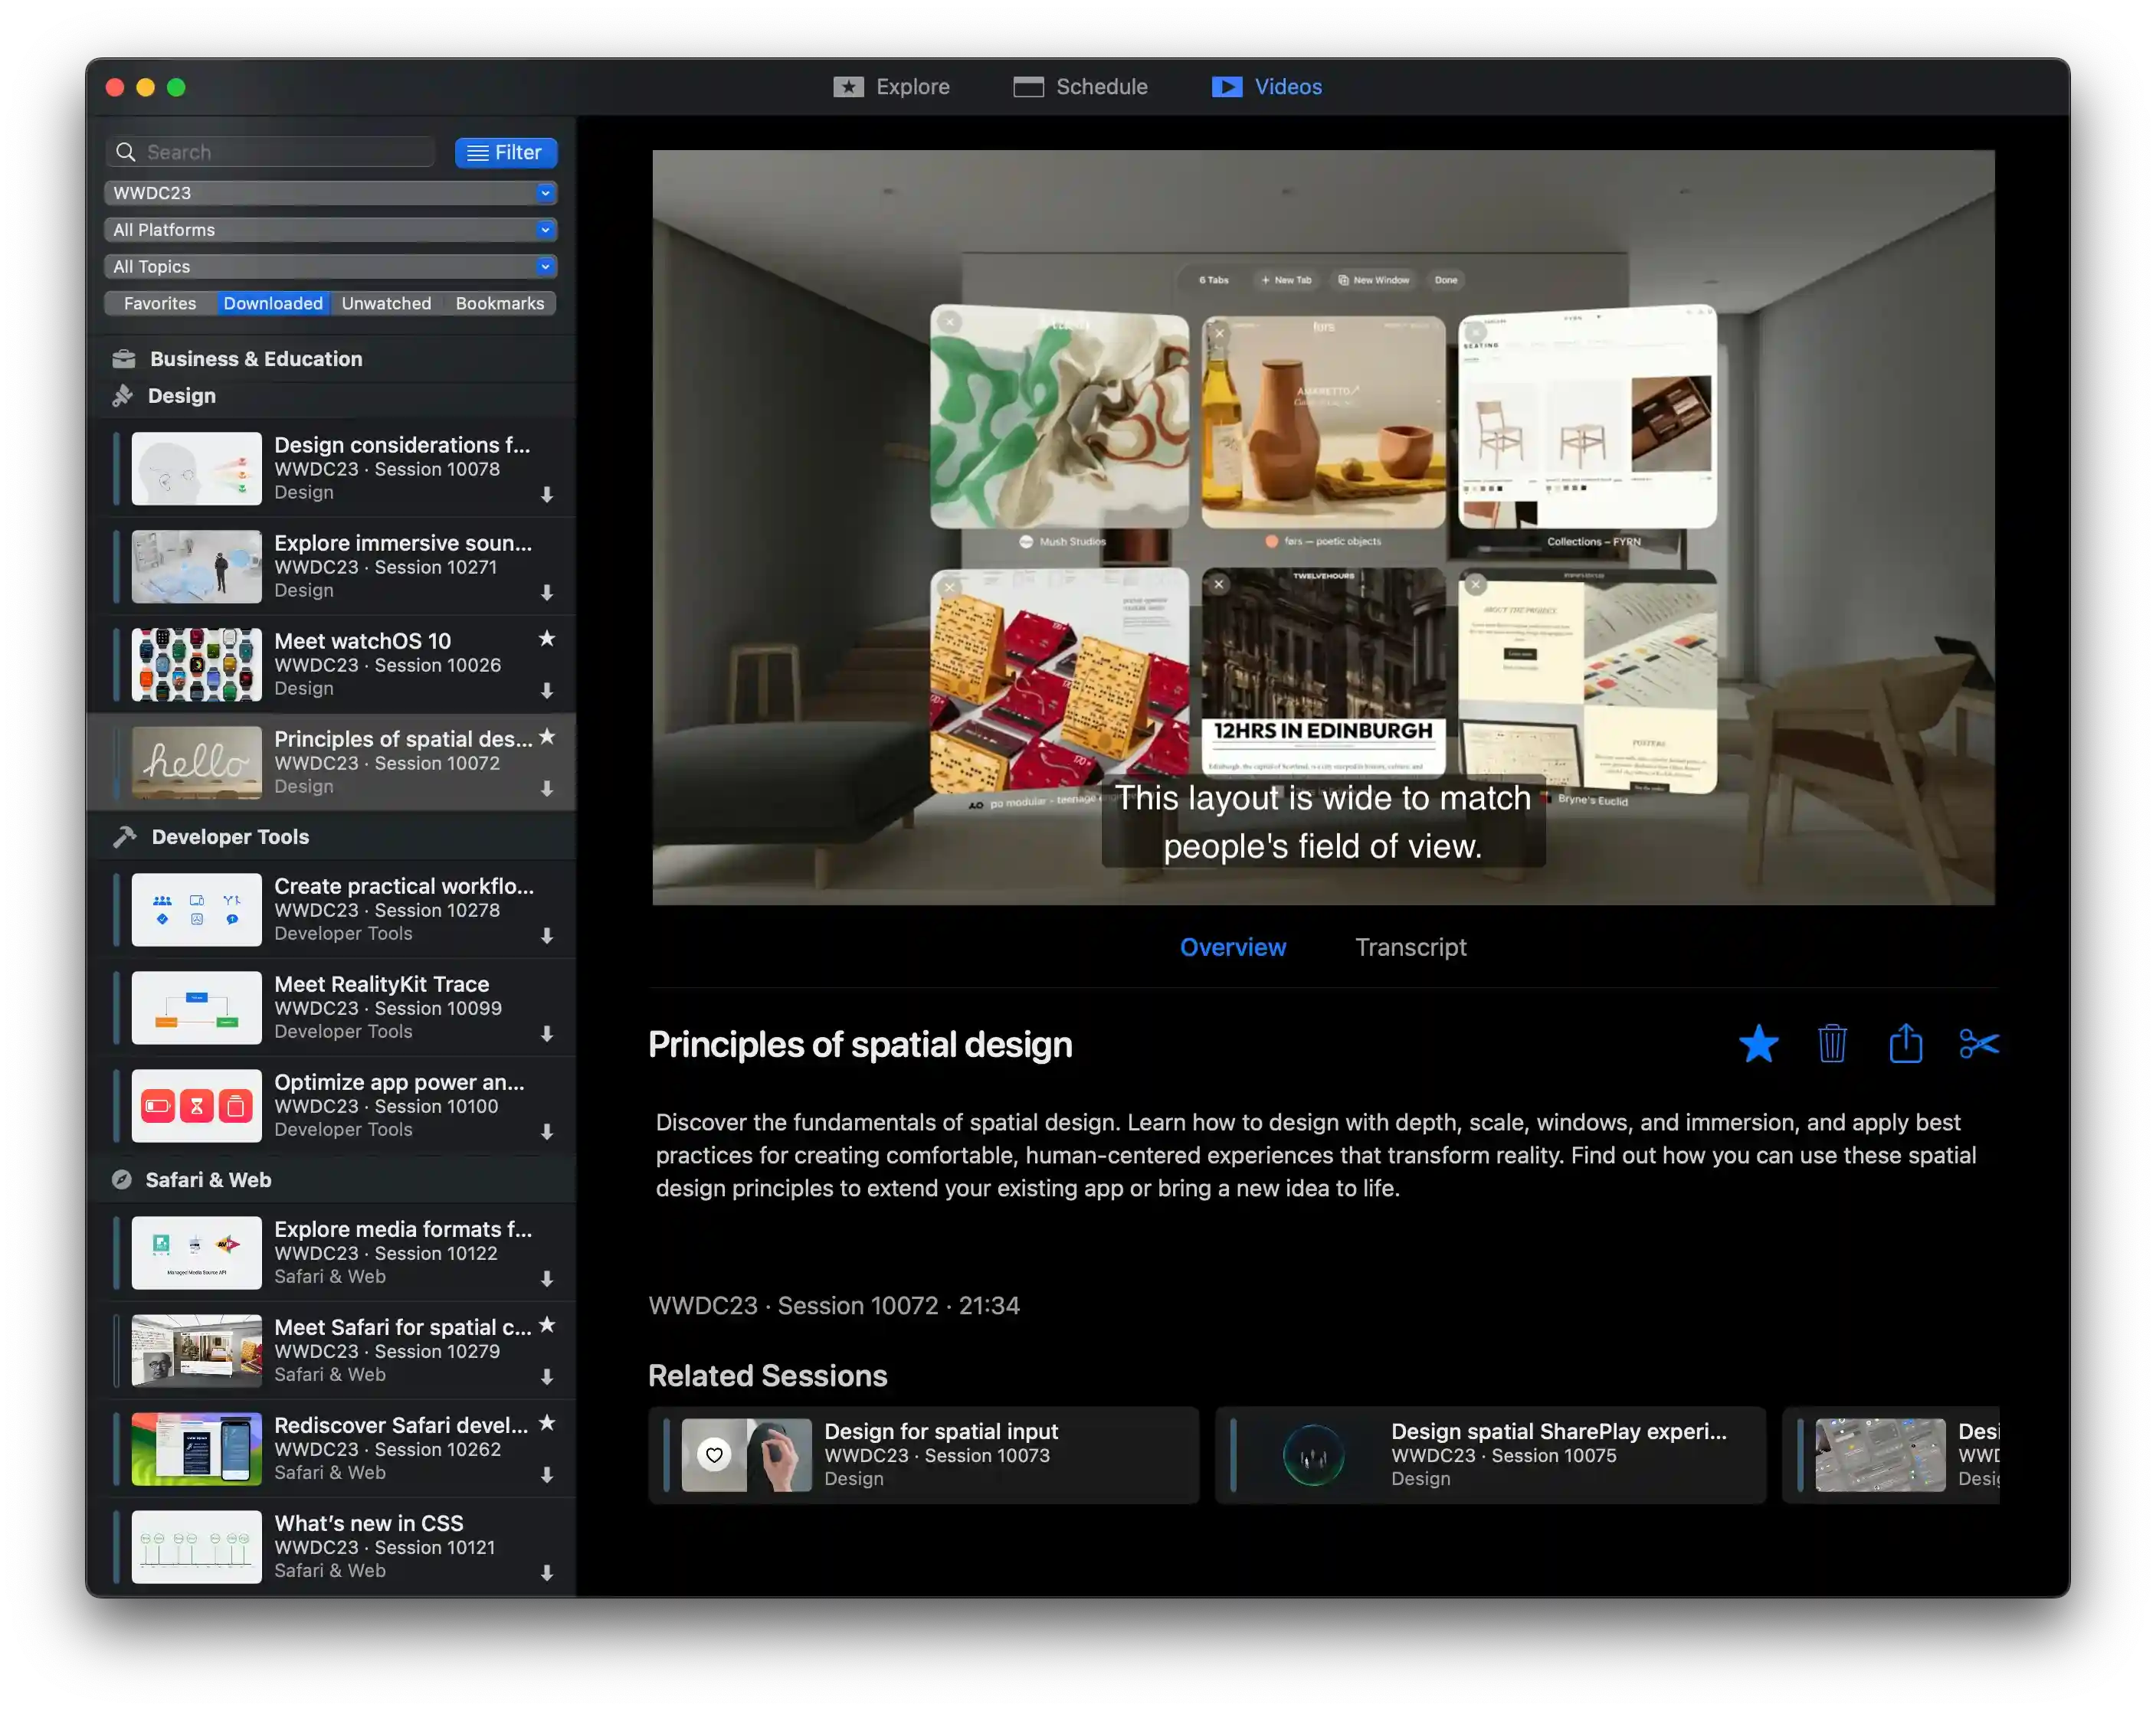Click star on Meet Safari for spatial computing
The image size is (2156, 1711).
tap(547, 1325)
